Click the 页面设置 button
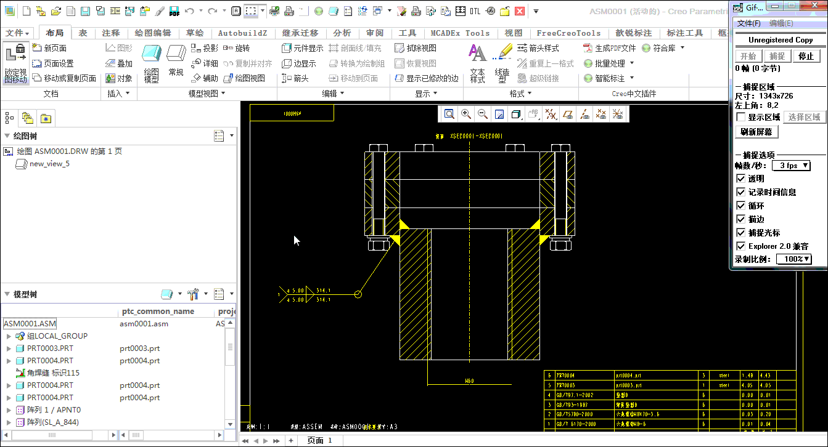The width and height of the screenshot is (828, 447). (x=53, y=63)
